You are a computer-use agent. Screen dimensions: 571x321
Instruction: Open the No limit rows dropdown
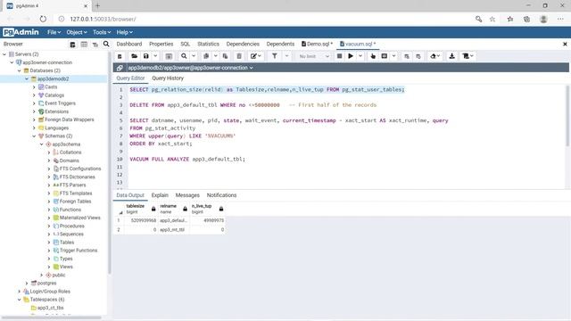point(313,56)
